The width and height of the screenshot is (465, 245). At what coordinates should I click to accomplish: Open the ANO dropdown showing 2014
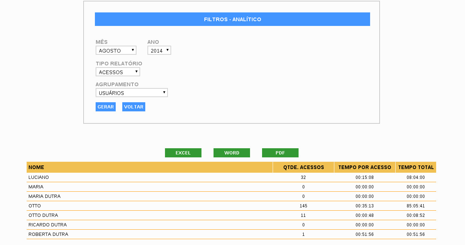(x=159, y=50)
